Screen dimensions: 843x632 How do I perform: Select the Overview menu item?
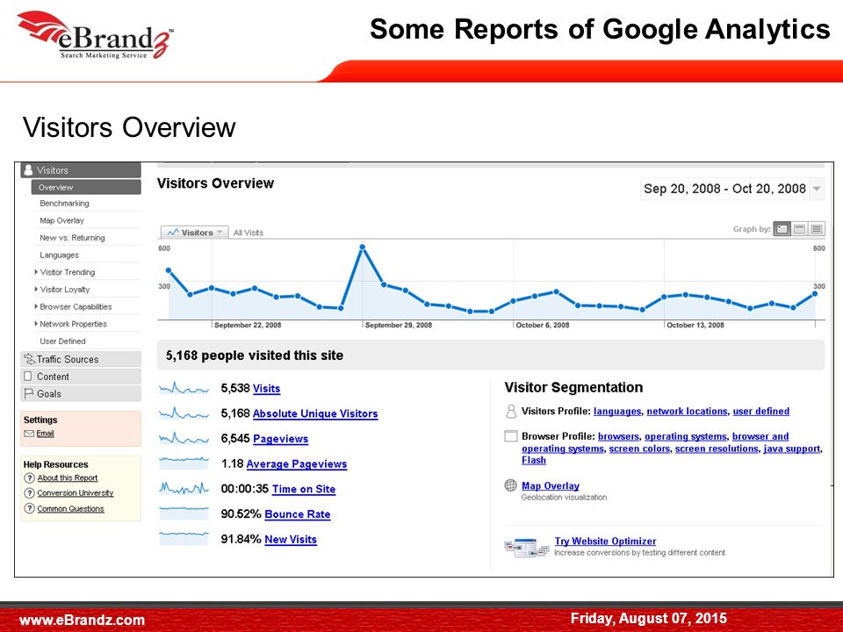click(x=86, y=187)
